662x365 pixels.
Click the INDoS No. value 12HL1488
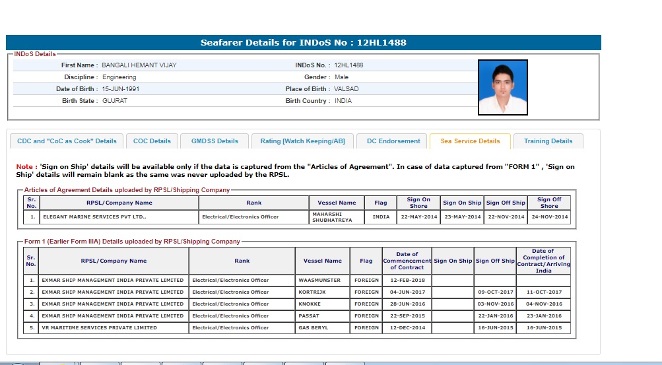point(348,65)
